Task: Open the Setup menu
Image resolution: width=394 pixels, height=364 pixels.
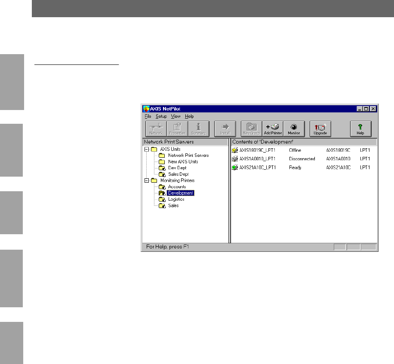Action: pyautogui.click(x=161, y=116)
